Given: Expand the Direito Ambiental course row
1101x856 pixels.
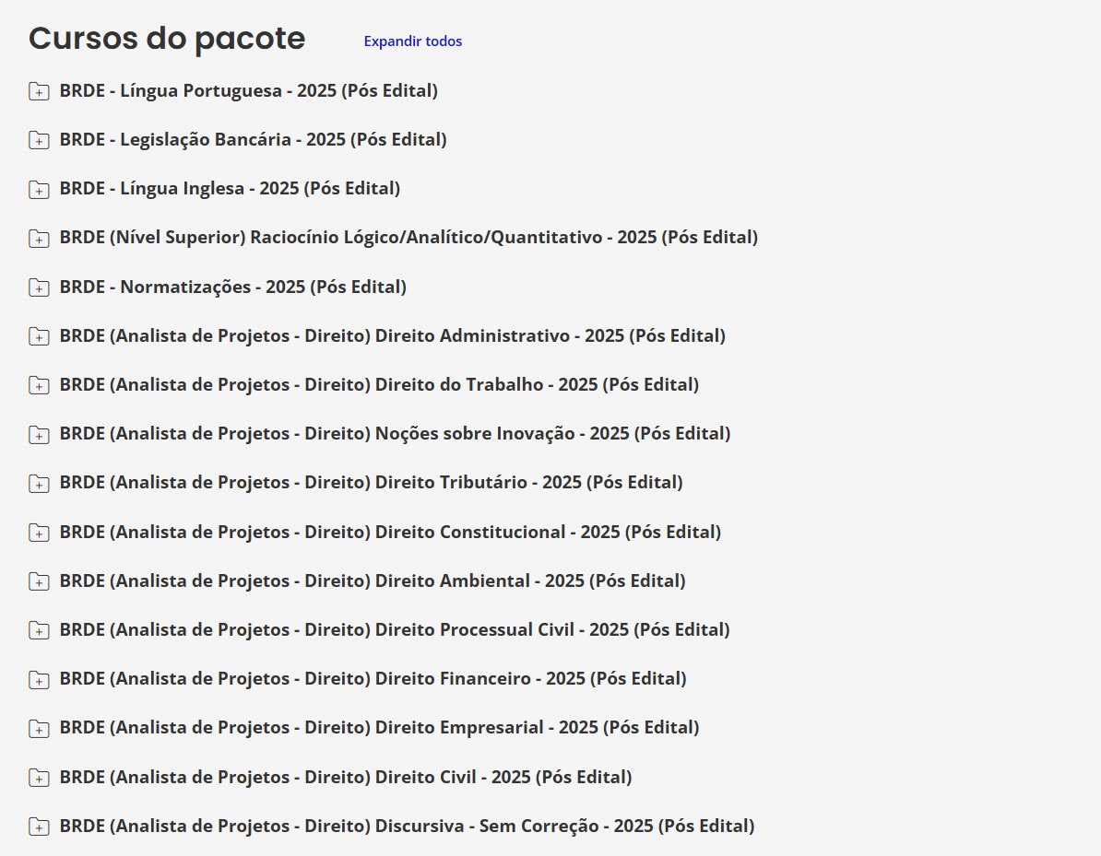Looking at the screenshot, I should pos(372,580).
